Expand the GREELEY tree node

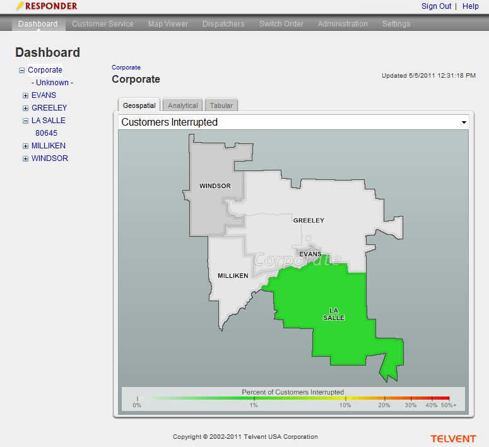(25, 109)
